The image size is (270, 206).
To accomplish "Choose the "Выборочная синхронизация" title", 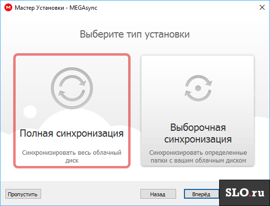I will click(x=198, y=133).
